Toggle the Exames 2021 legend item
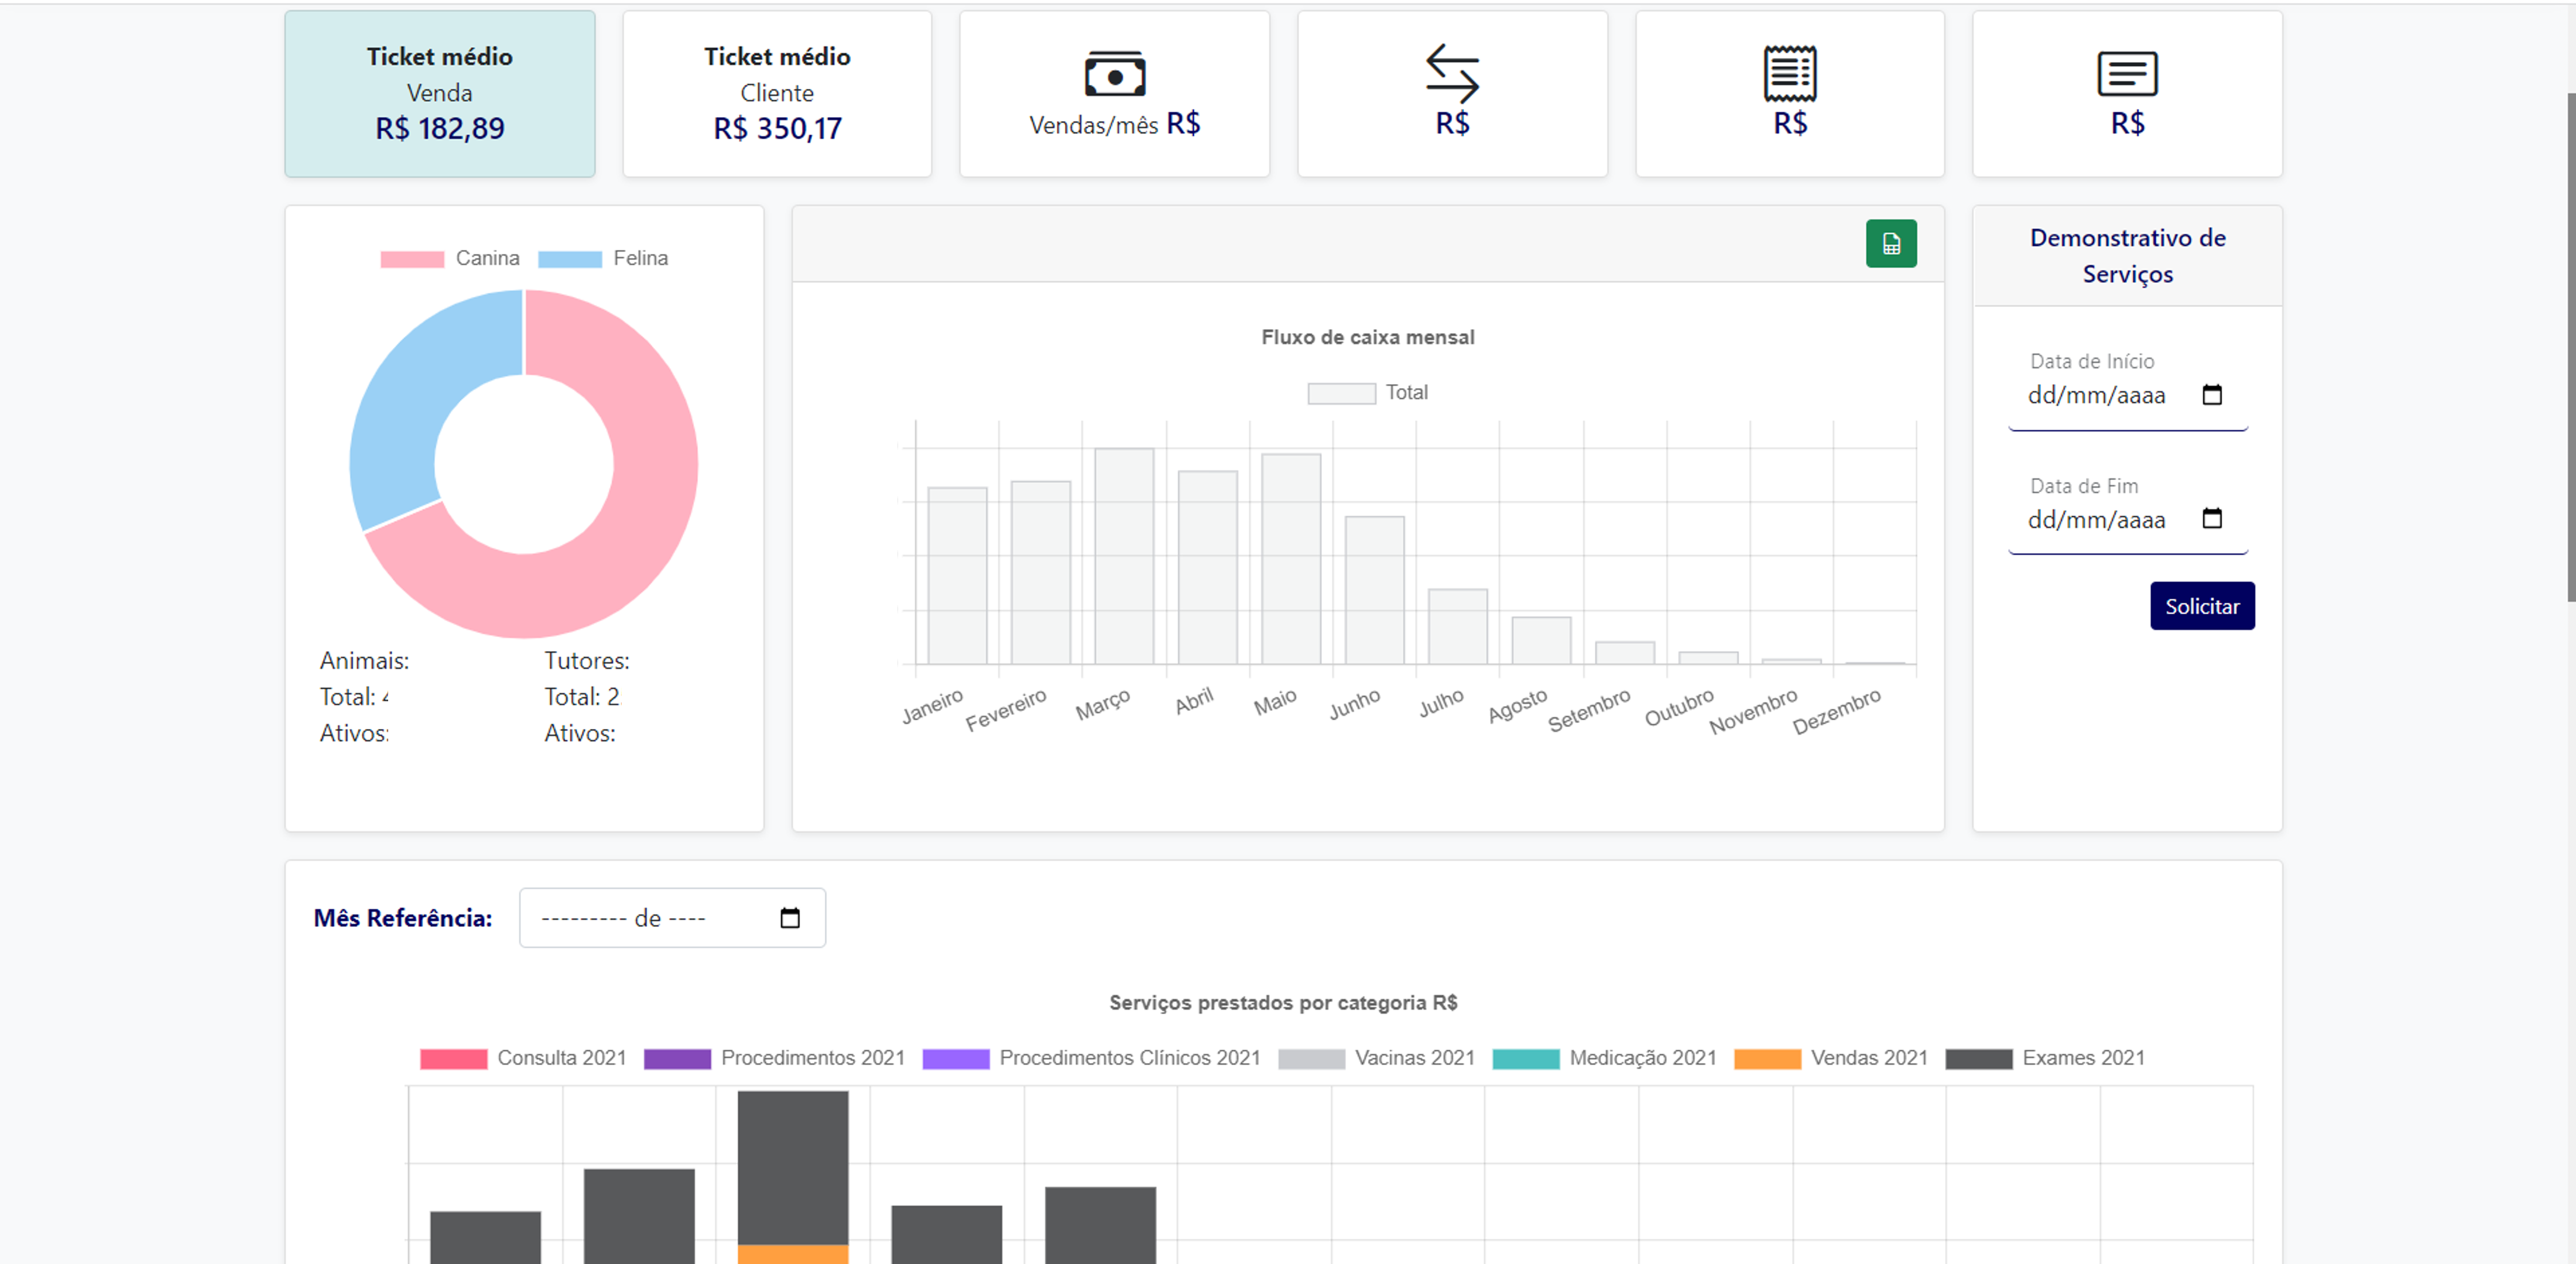 pyautogui.click(x=2045, y=1058)
